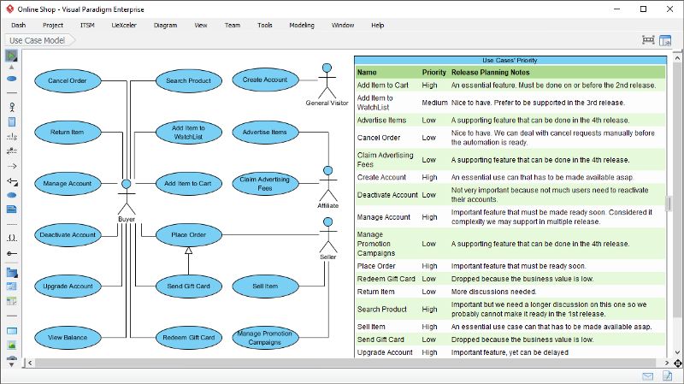This screenshot has width=684, height=384.
Task: Open the Window menu
Action: tap(343, 26)
